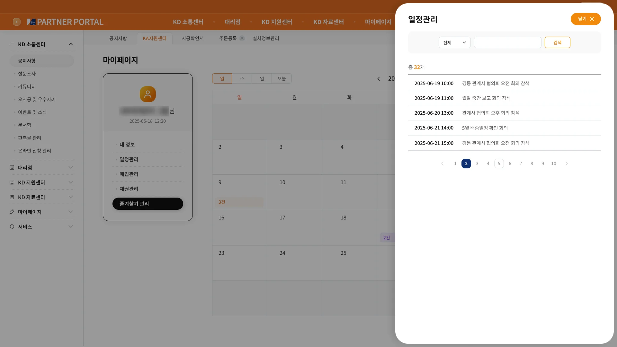Click the 검색 search button
The image size is (617, 347).
pos(557,42)
